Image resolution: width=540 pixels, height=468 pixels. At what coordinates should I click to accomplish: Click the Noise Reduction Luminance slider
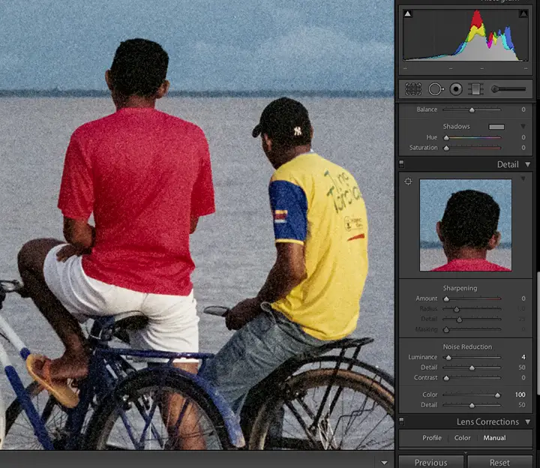click(472, 358)
